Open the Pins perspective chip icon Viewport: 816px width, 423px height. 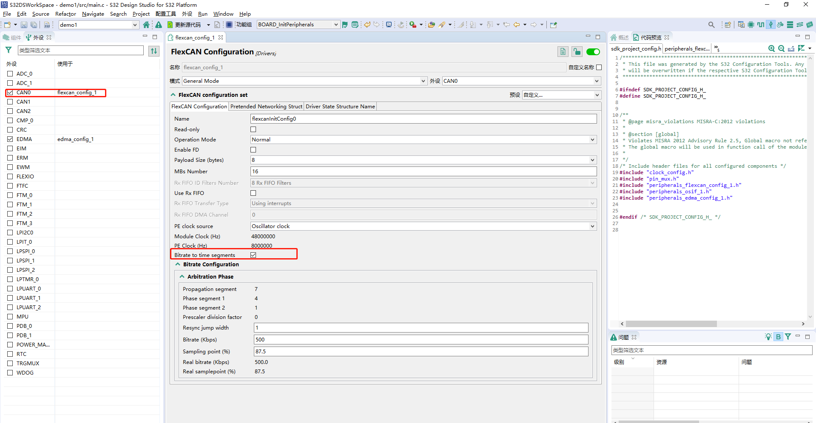click(751, 25)
